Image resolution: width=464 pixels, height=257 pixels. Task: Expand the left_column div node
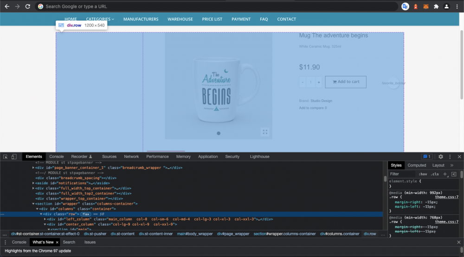[x=45, y=219]
